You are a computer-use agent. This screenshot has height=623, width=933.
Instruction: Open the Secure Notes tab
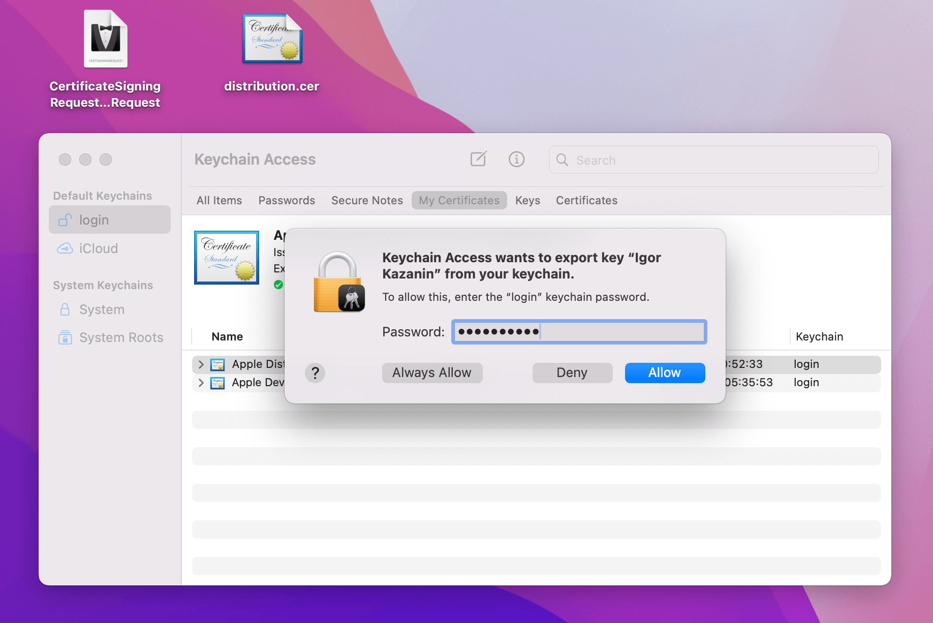click(x=367, y=200)
